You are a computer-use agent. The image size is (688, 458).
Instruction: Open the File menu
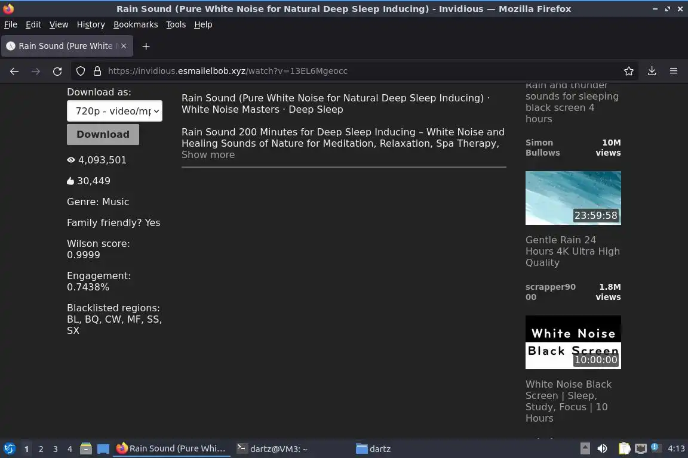point(11,24)
